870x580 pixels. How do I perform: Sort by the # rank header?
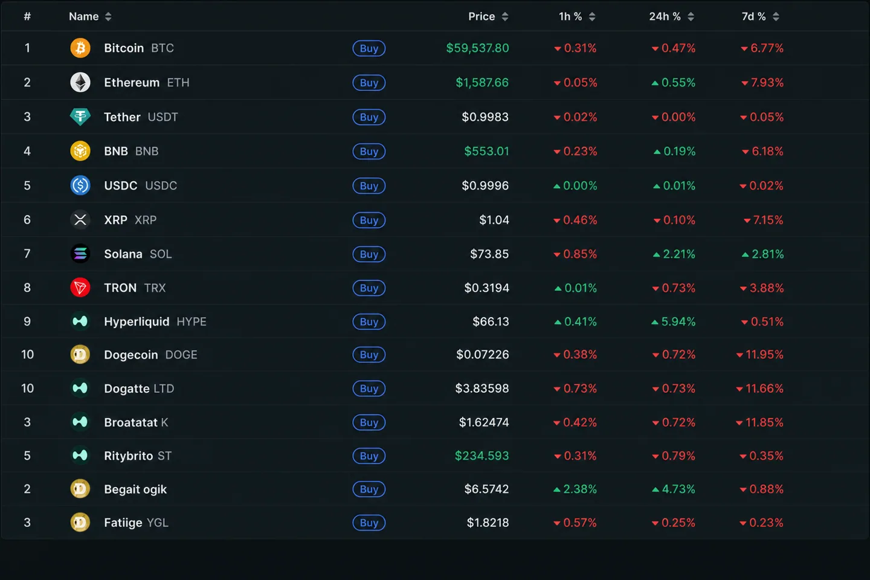(27, 16)
